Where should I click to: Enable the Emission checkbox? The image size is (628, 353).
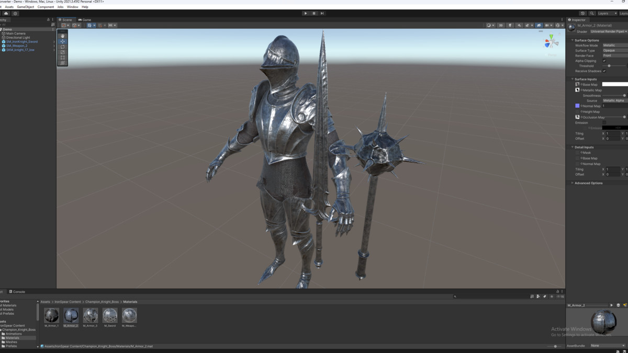(604, 122)
